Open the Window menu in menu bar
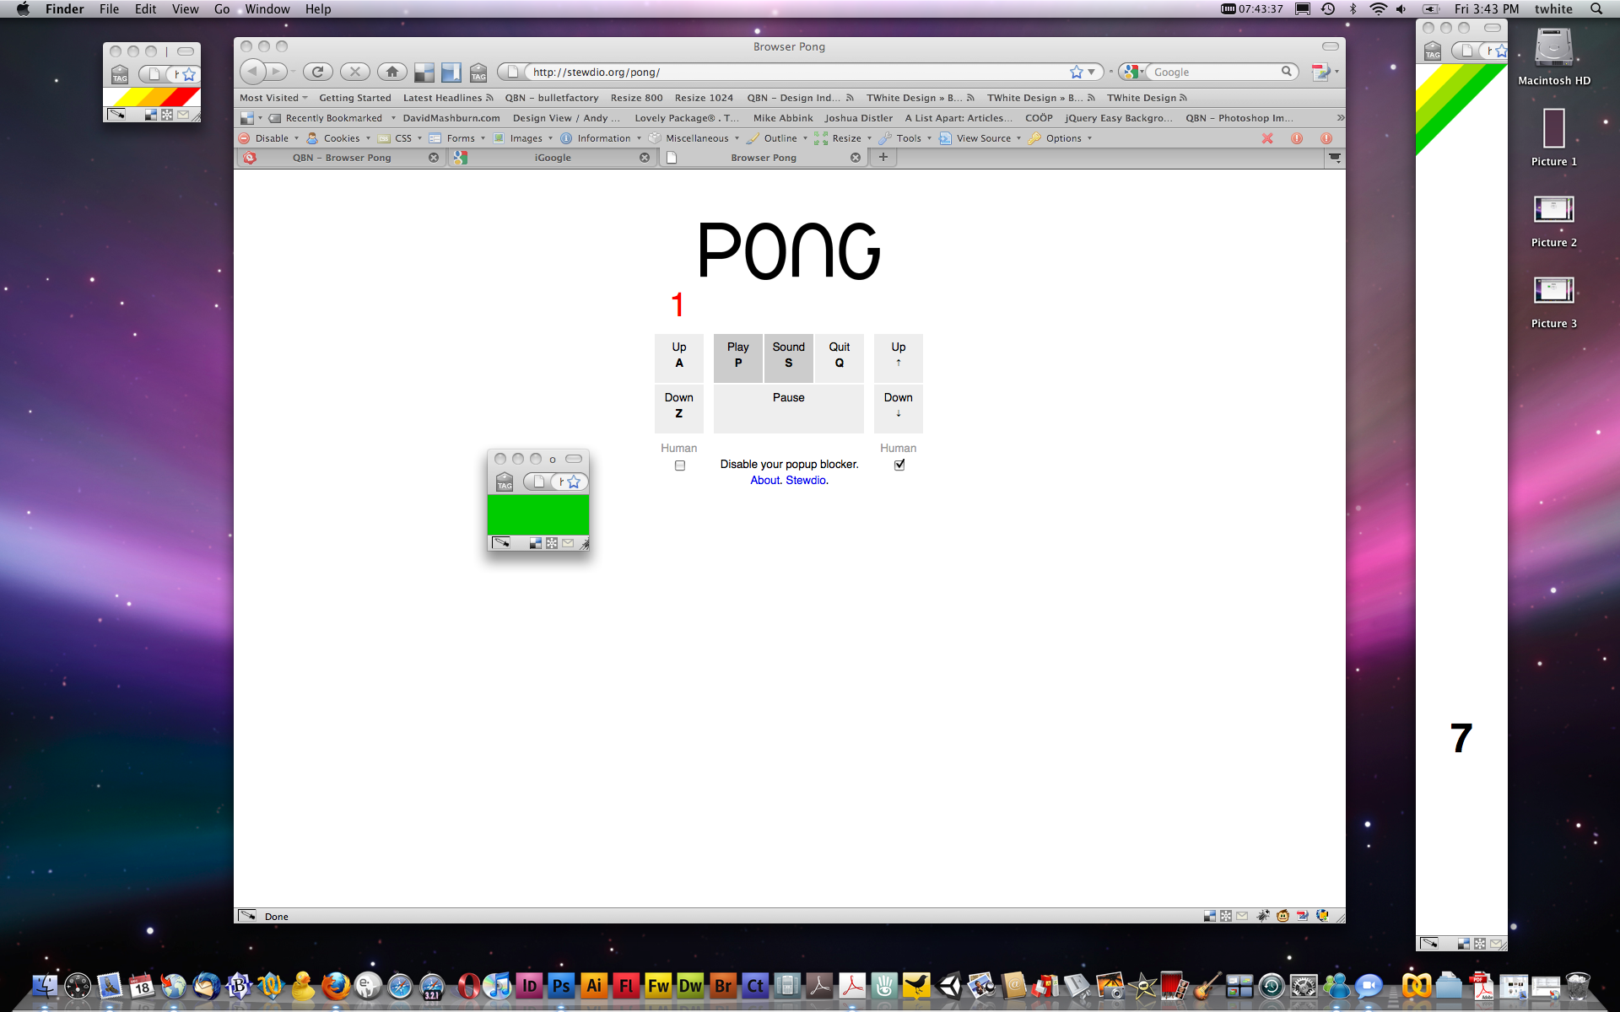The height and width of the screenshot is (1012, 1620). pyautogui.click(x=267, y=9)
